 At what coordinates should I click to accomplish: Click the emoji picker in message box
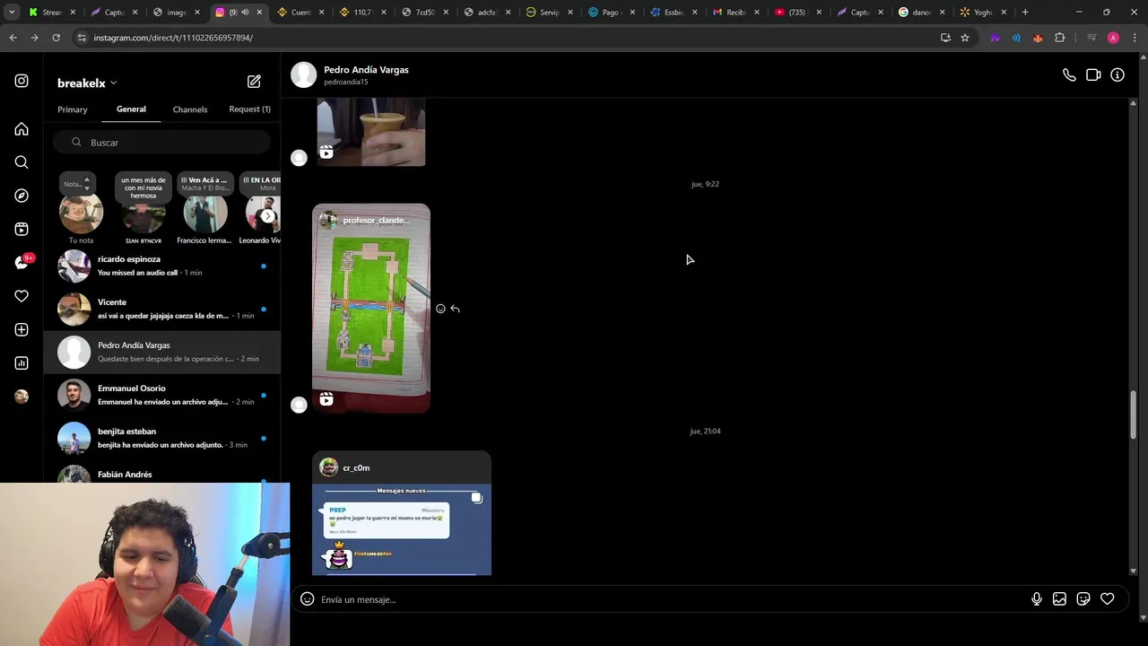(307, 599)
